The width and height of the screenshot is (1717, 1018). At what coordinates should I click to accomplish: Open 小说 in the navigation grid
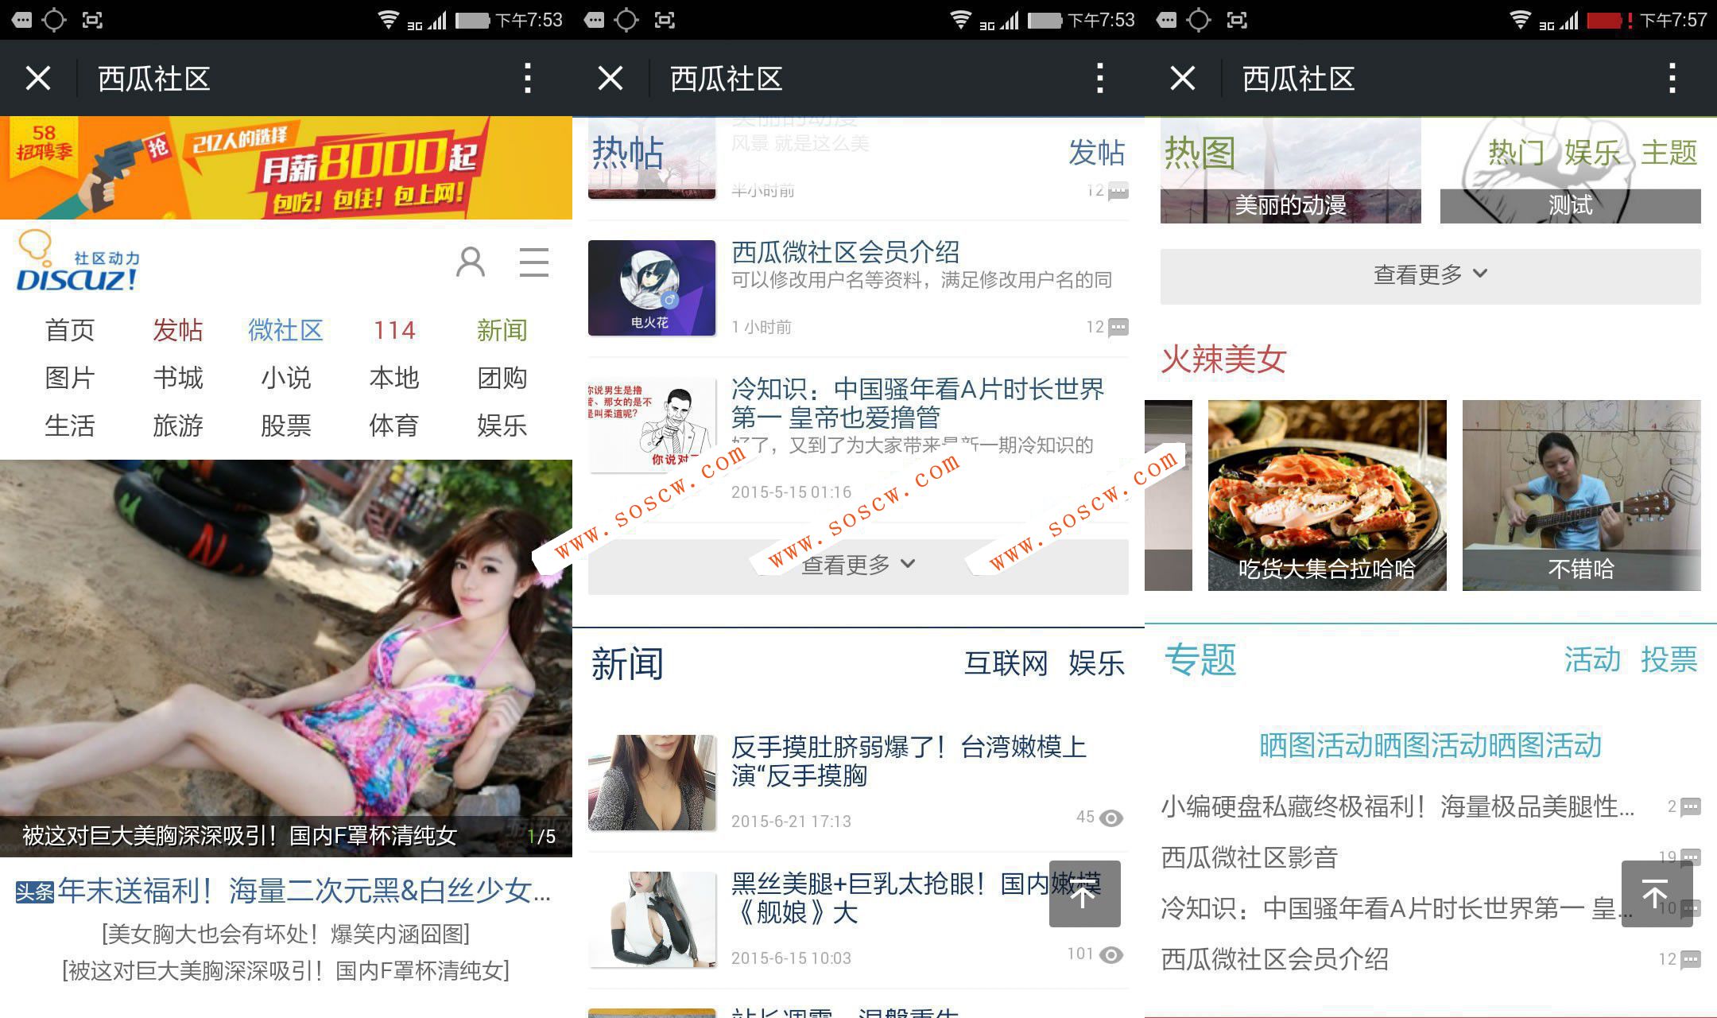point(286,378)
